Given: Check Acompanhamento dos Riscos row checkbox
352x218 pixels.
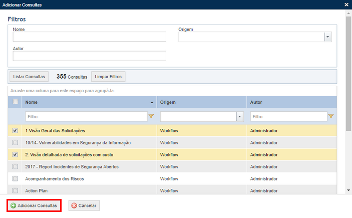Looking at the screenshot, I should [x=15, y=178].
